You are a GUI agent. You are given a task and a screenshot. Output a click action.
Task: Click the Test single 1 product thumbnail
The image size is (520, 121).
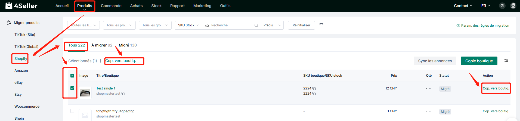85,93
